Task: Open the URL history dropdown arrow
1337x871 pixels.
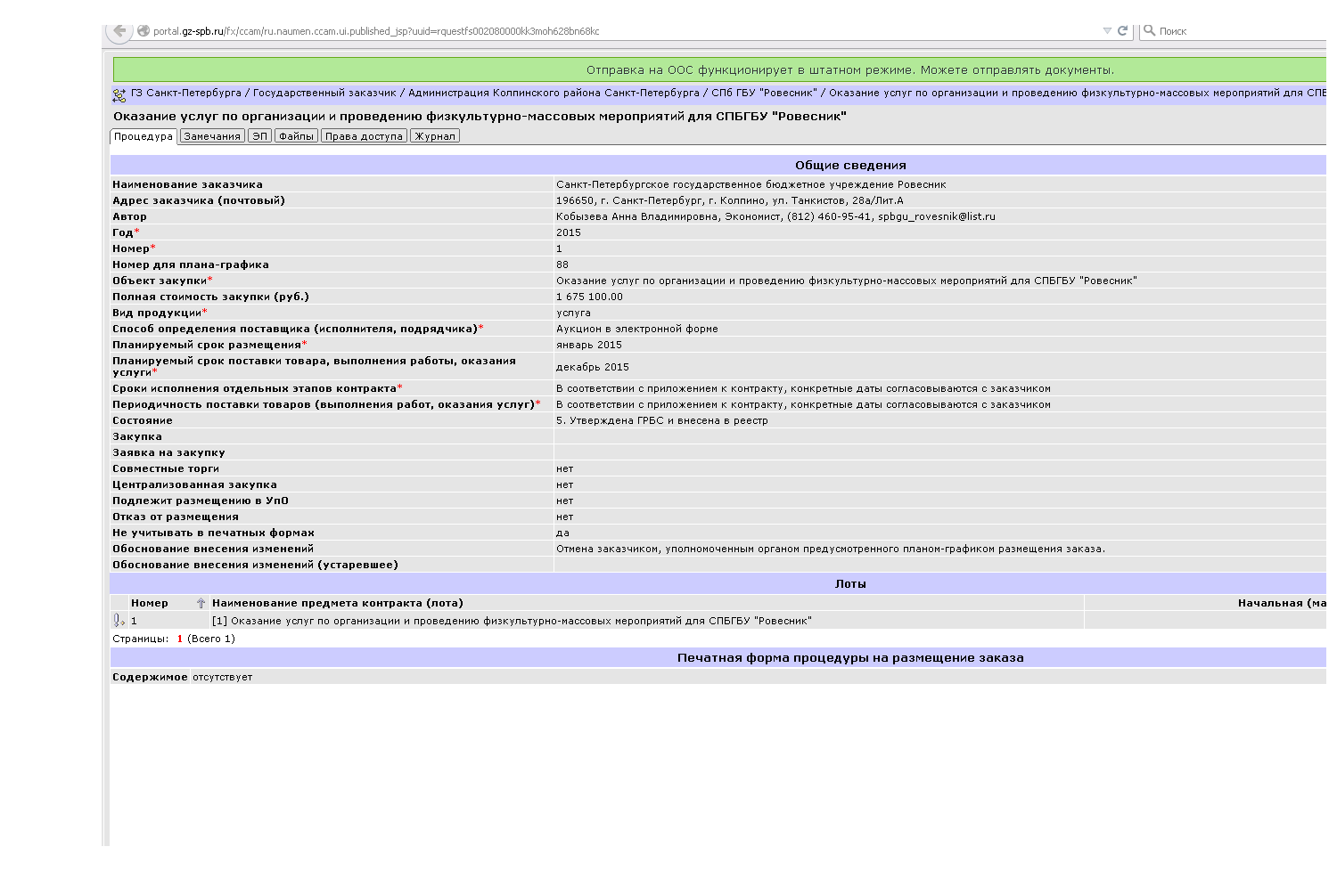Action: click(1107, 31)
